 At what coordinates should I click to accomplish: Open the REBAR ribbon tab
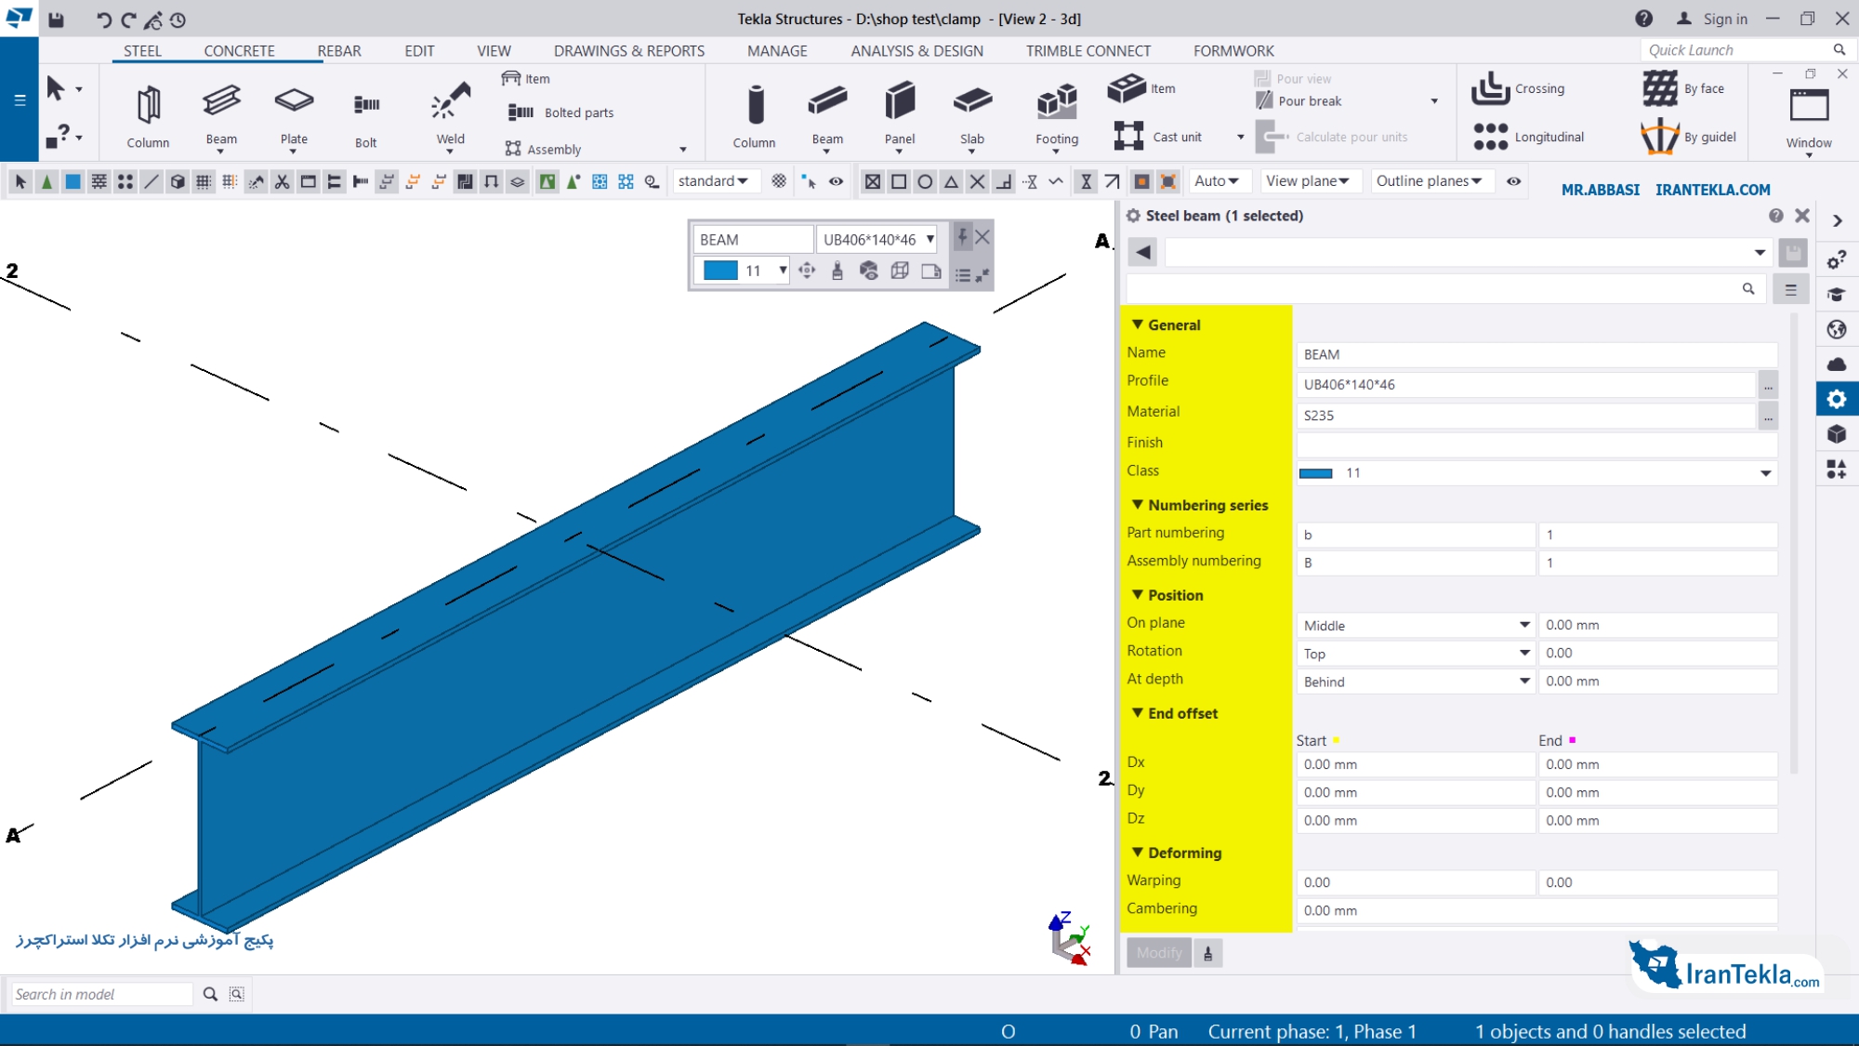[x=339, y=51]
